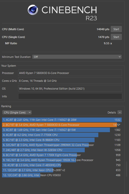Click the 14040 pts multi core score
Viewport: 129px width, 194px height.
tap(103, 29)
